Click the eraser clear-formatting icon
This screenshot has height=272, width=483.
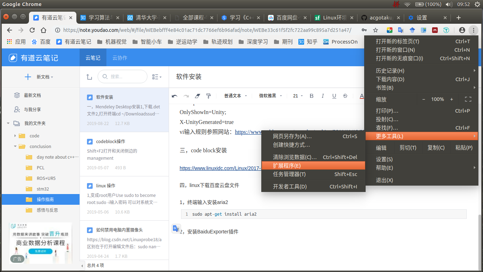point(197,96)
